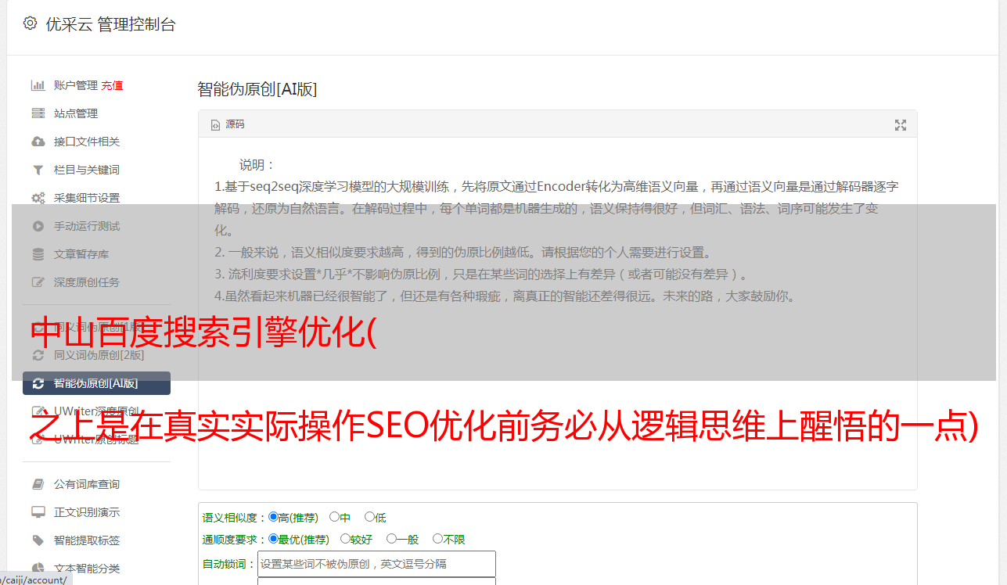Open 采集细节设置 menu item
The height and width of the screenshot is (585, 1007).
pos(87,198)
